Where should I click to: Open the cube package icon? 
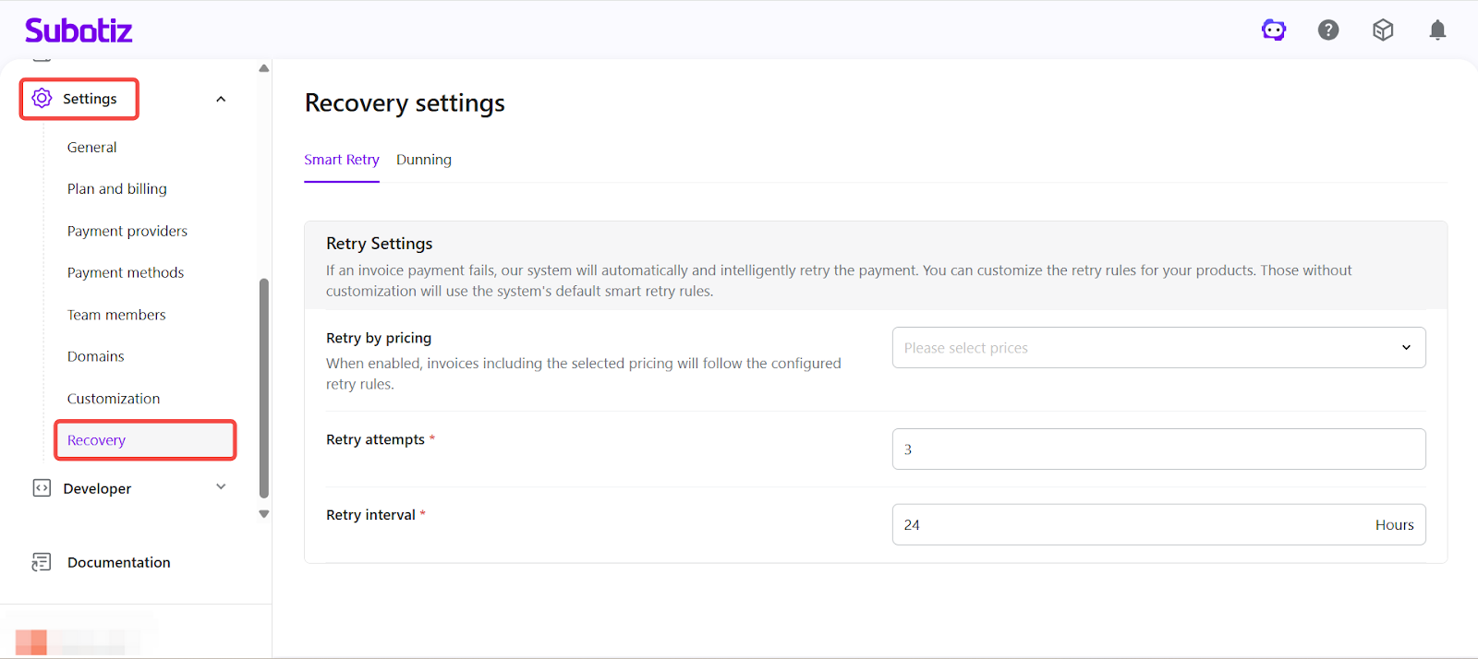(1382, 30)
